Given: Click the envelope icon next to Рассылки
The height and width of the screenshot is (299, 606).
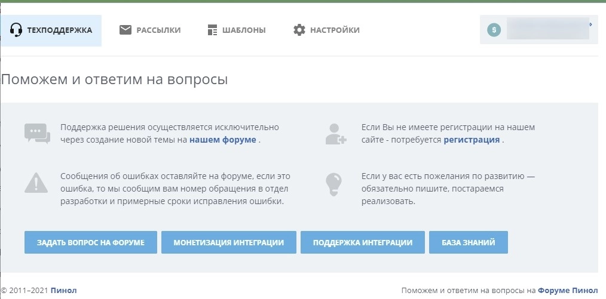Looking at the screenshot, I should pyautogui.click(x=126, y=30).
